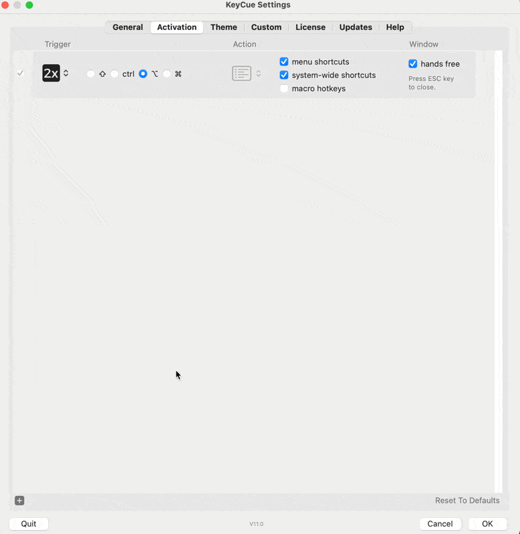Click the Cancel button
The height and width of the screenshot is (534, 520).
[x=440, y=523]
